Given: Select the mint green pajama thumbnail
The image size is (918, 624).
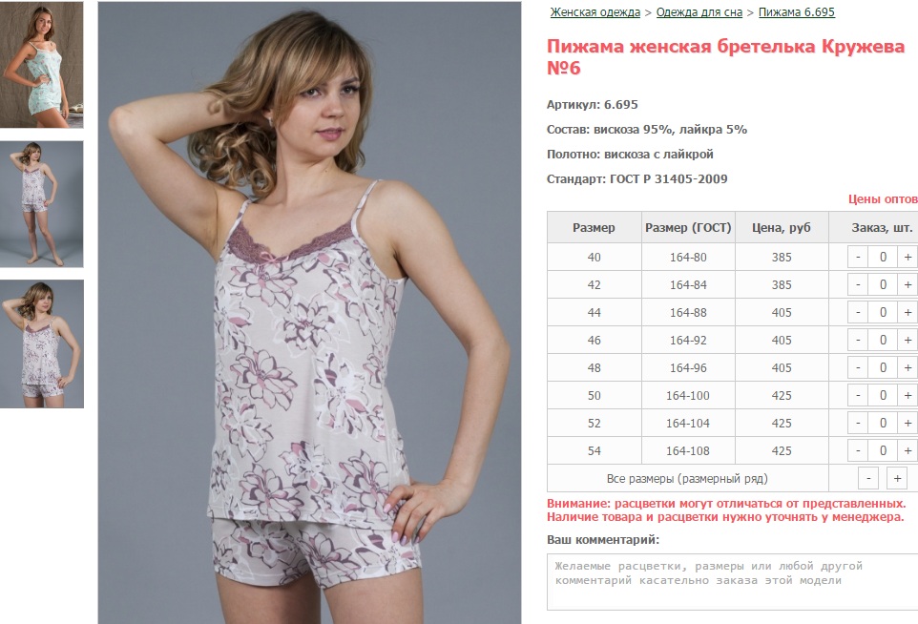Looking at the screenshot, I should coord(42,64).
